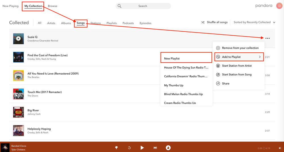Select Start Station from Song
284x152 pixels.
(237, 75)
